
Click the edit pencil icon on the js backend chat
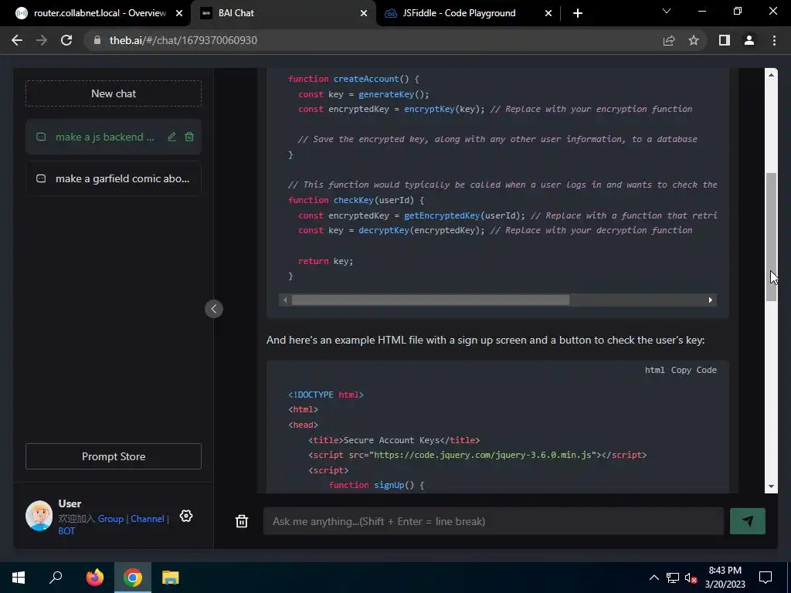[x=172, y=137]
